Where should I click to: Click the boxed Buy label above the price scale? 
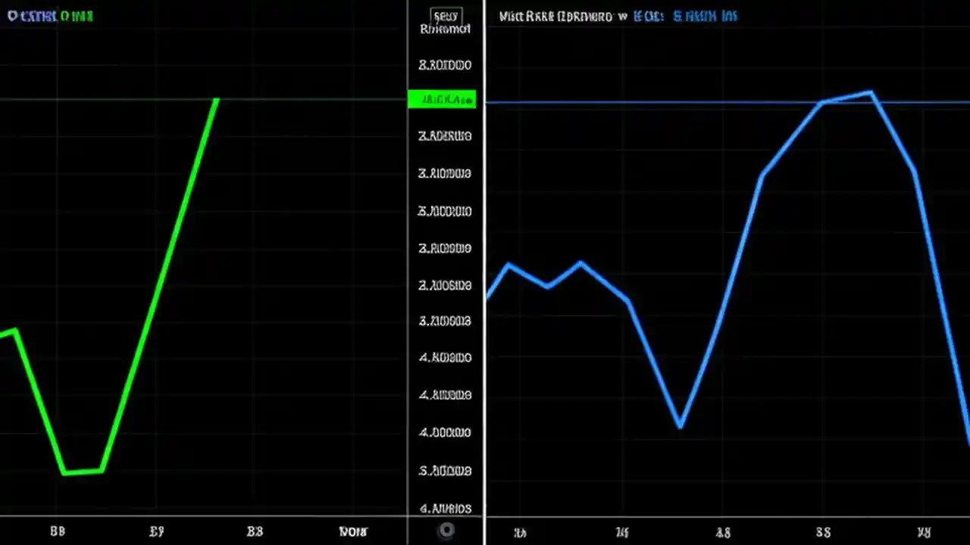pos(446,16)
